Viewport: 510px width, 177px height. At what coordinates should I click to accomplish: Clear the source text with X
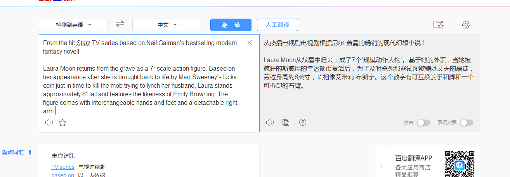click(x=250, y=43)
